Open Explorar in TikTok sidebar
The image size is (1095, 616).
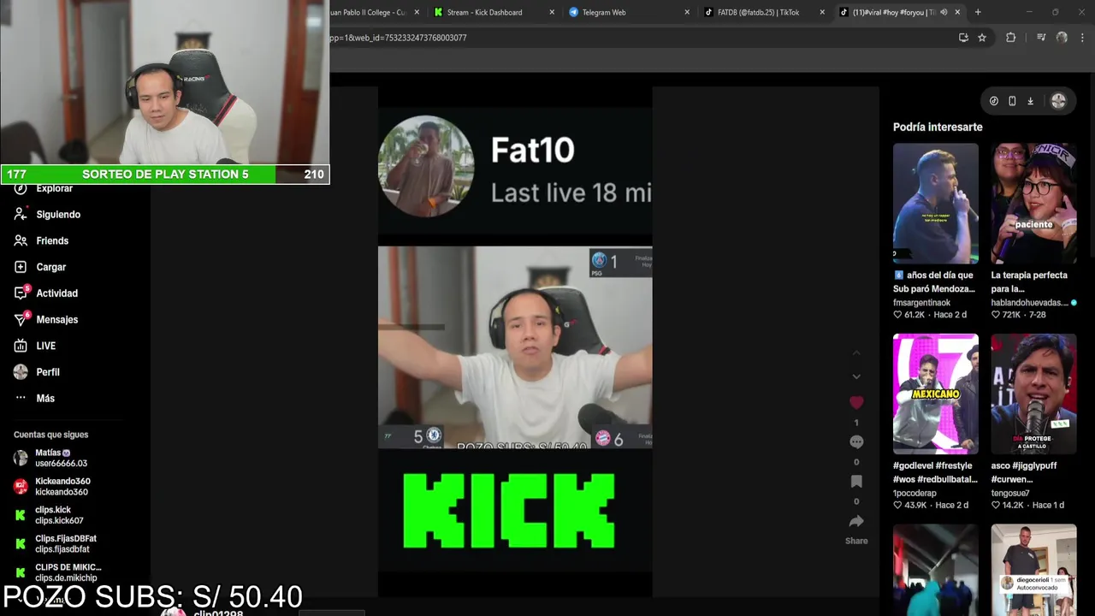point(54,188)
